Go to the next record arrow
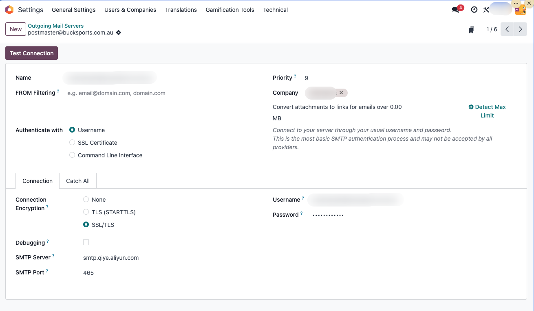Screen dimensions: 534x311 pyautogui.click(x=520, y=29)
